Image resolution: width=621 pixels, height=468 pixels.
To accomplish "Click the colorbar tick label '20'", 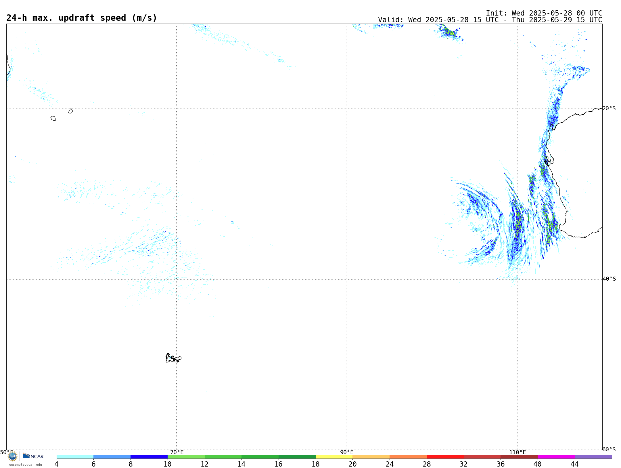I will (x=353, y=464).
